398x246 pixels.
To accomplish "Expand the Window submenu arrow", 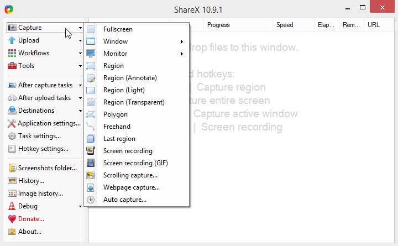I will 182,41.
